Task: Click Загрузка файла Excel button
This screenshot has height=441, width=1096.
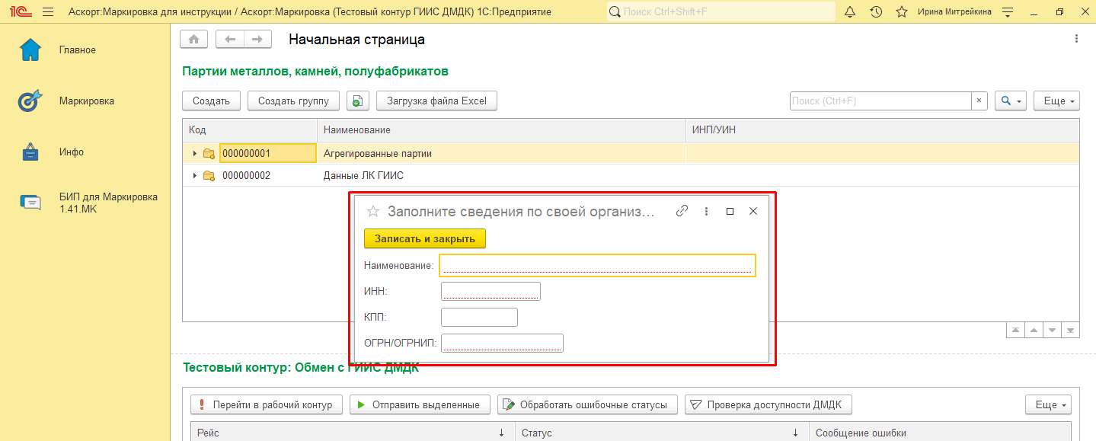Action: coord(436,101)
